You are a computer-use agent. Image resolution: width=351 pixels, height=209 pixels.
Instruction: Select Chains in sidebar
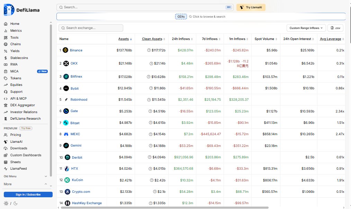pos(16,44)
